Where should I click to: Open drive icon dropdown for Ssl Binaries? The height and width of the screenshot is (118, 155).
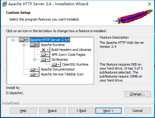pos(45,59)
